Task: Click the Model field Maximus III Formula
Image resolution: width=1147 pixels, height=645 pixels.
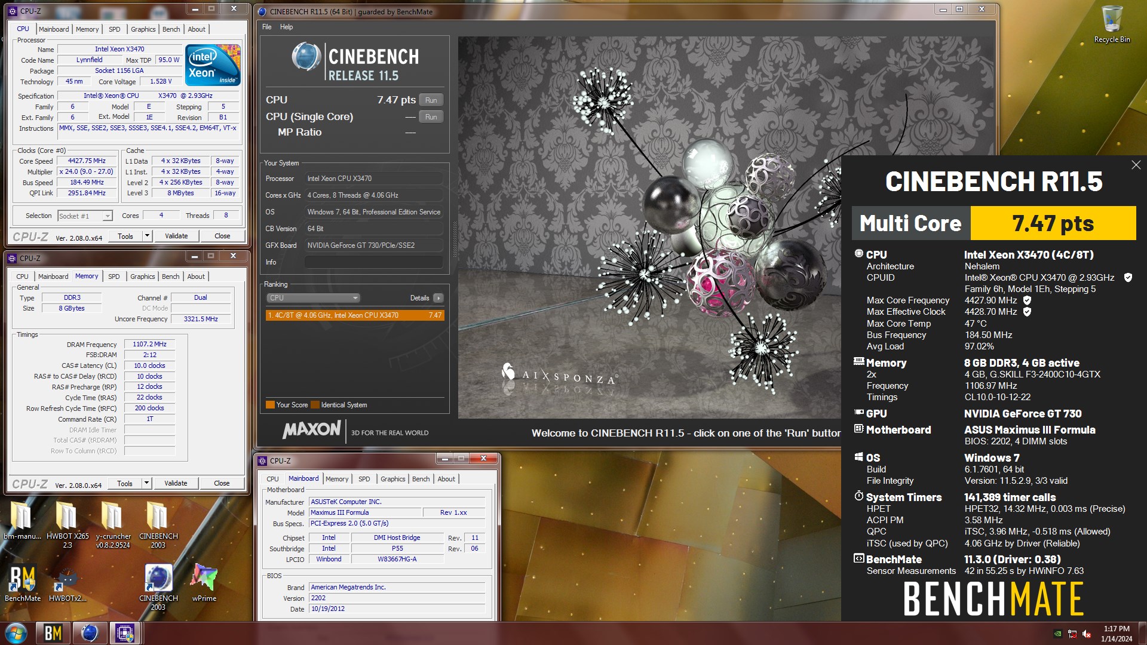Action: (364, 513)
